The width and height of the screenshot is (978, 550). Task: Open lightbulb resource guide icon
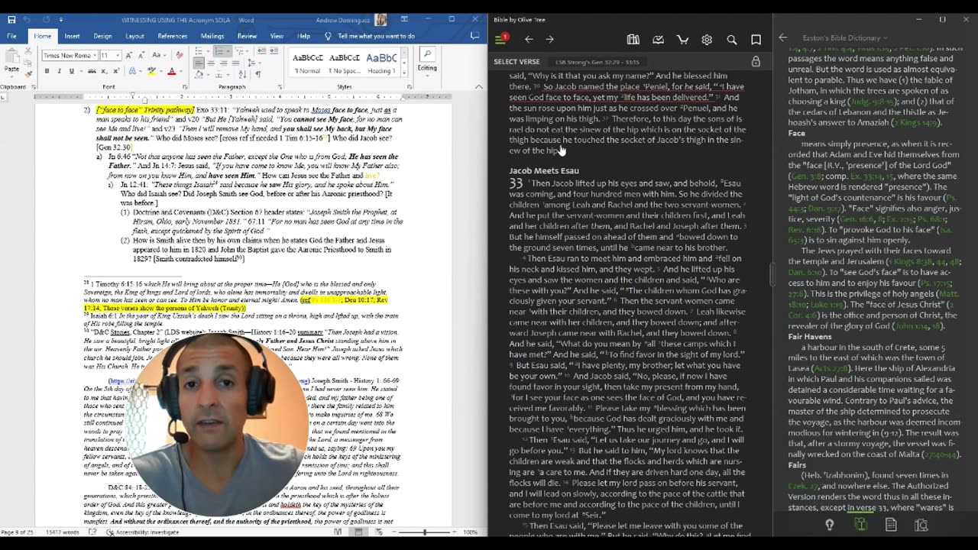(x=829, y=525)
